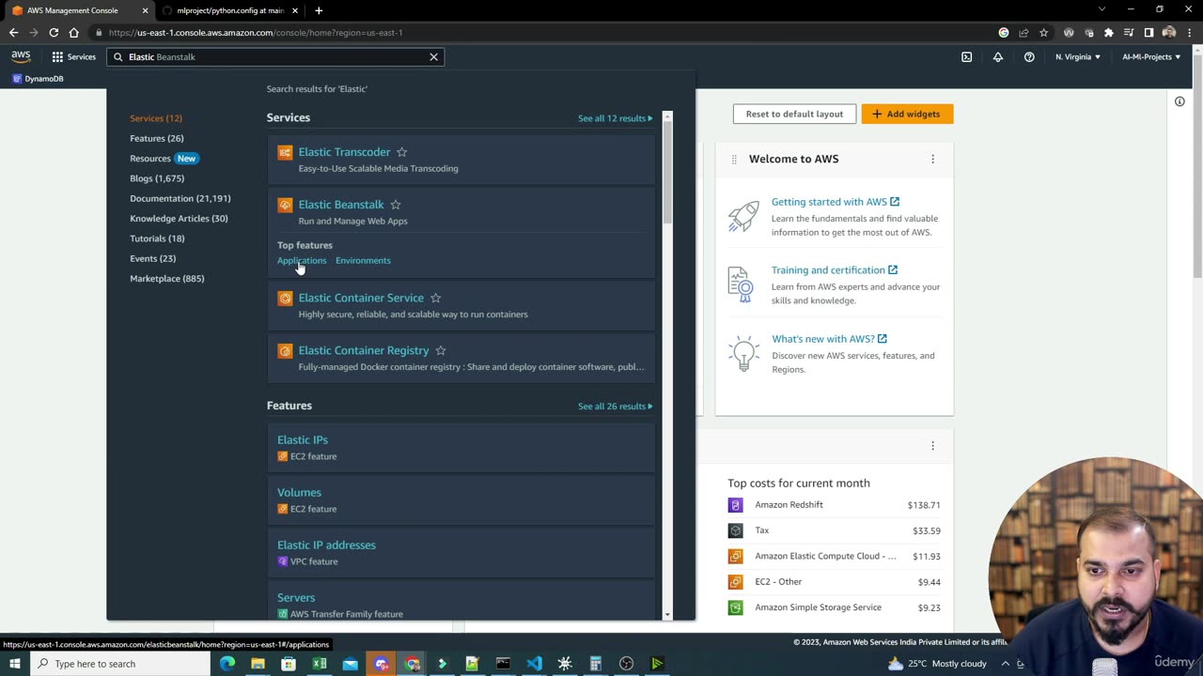
Task: Select the Knowledge Articles (30) category
Action: 179,219
